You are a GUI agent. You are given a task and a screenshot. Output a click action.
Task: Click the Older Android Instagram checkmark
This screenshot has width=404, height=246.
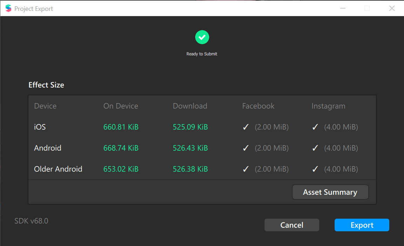click(315, 169)
